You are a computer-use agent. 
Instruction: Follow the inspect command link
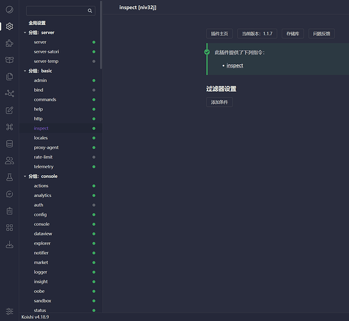click(x=234, y=65)
